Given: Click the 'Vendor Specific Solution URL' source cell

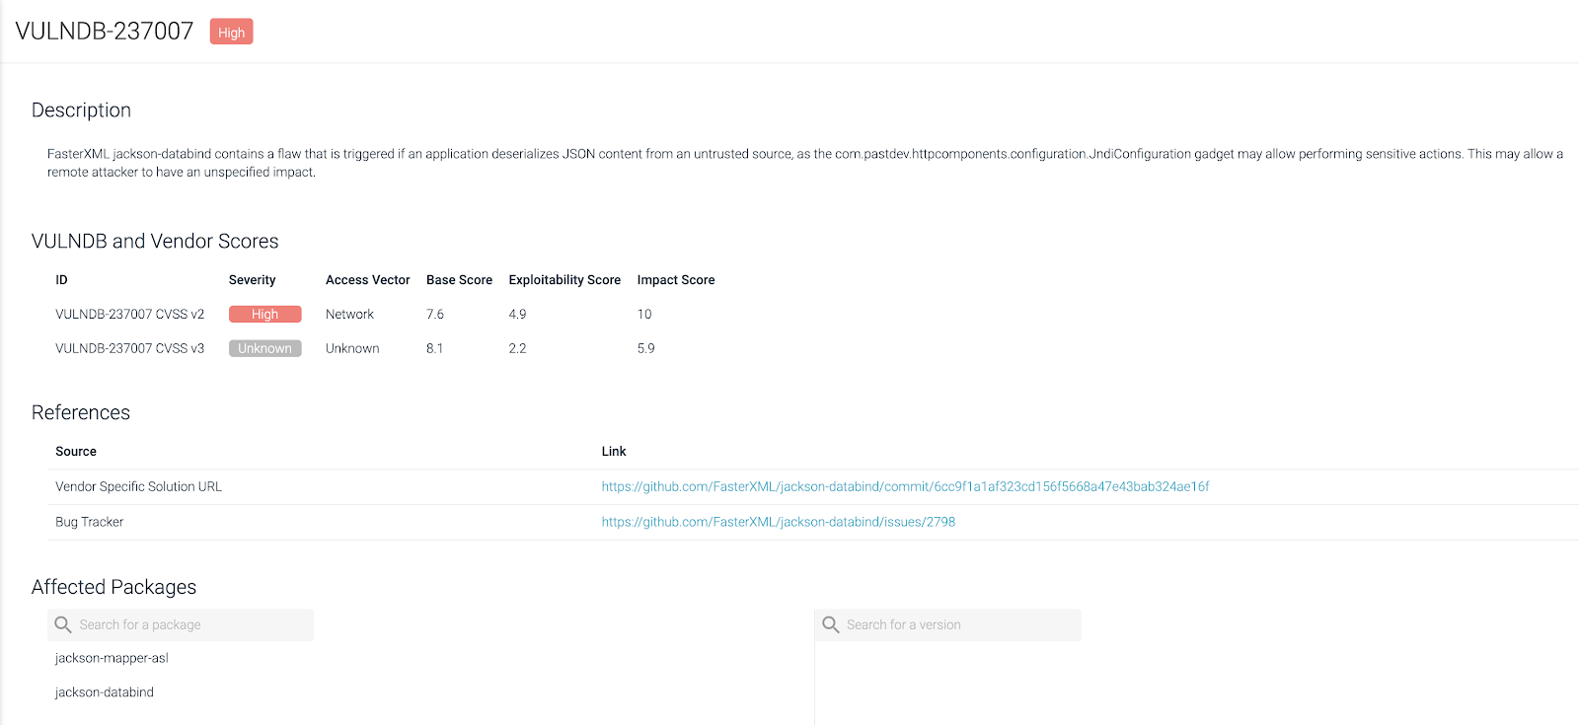Looking at the screenshot, I should point(138,486).
